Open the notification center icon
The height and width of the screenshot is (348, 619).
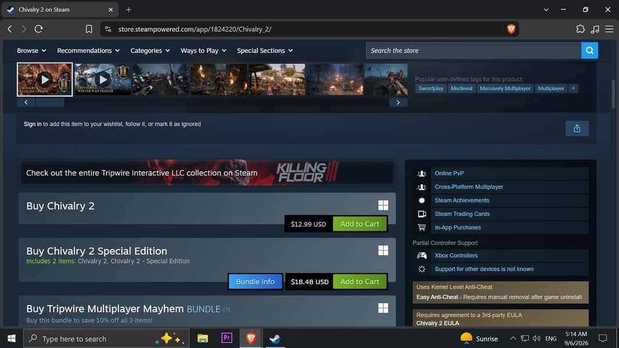[602, 338]
